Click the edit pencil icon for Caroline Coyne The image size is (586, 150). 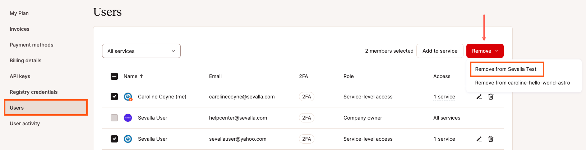[479, 97]
